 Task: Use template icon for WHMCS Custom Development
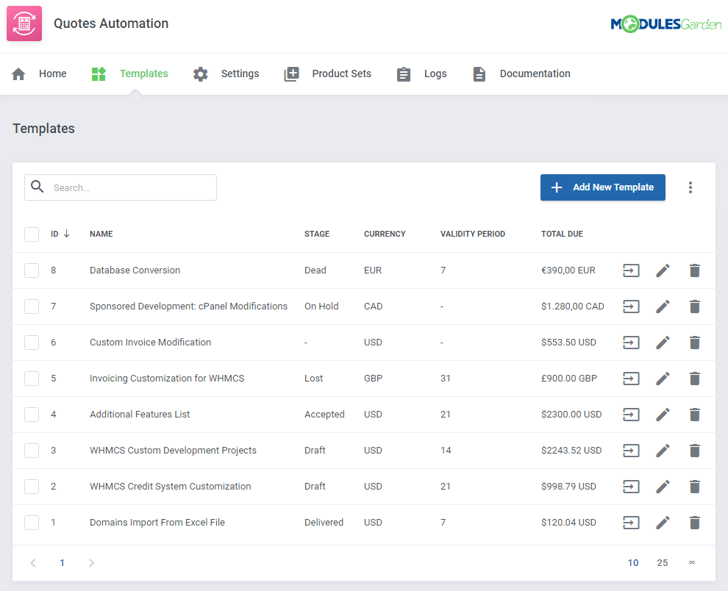pos(631,451)
